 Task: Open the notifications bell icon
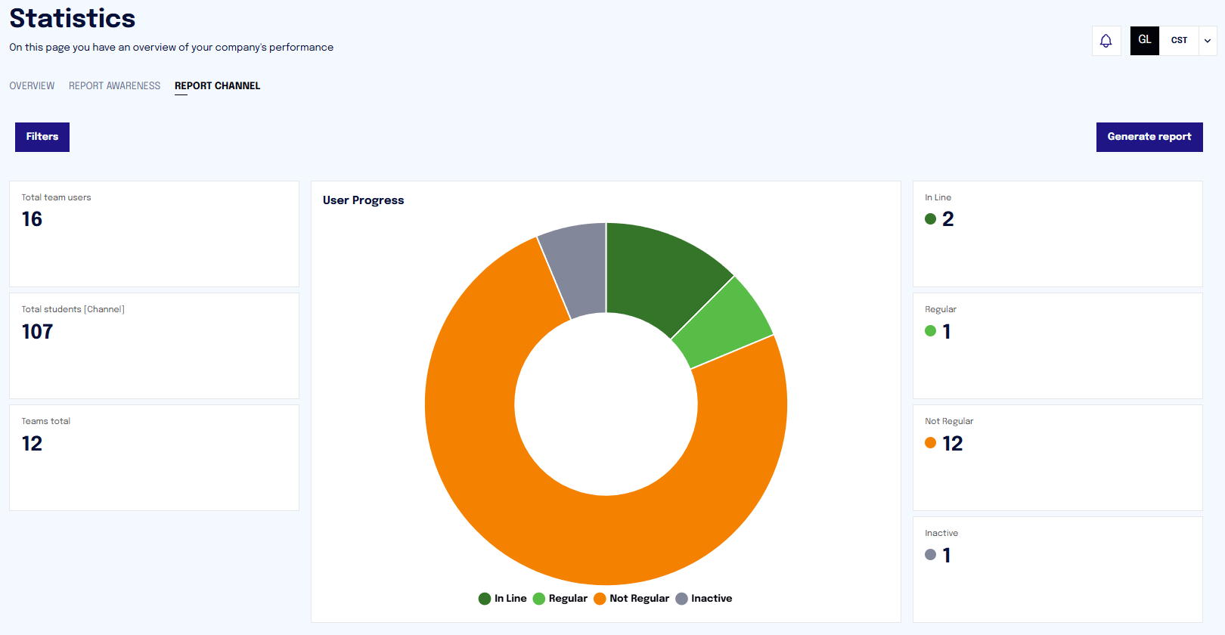click(x=1106, y=41)
